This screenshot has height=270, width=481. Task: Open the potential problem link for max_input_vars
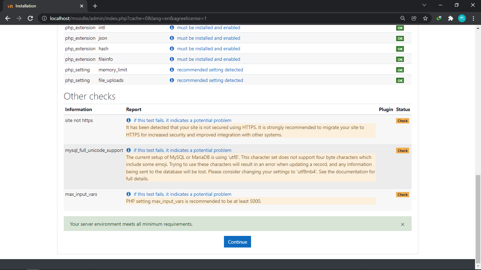click(x=182, y=194)
